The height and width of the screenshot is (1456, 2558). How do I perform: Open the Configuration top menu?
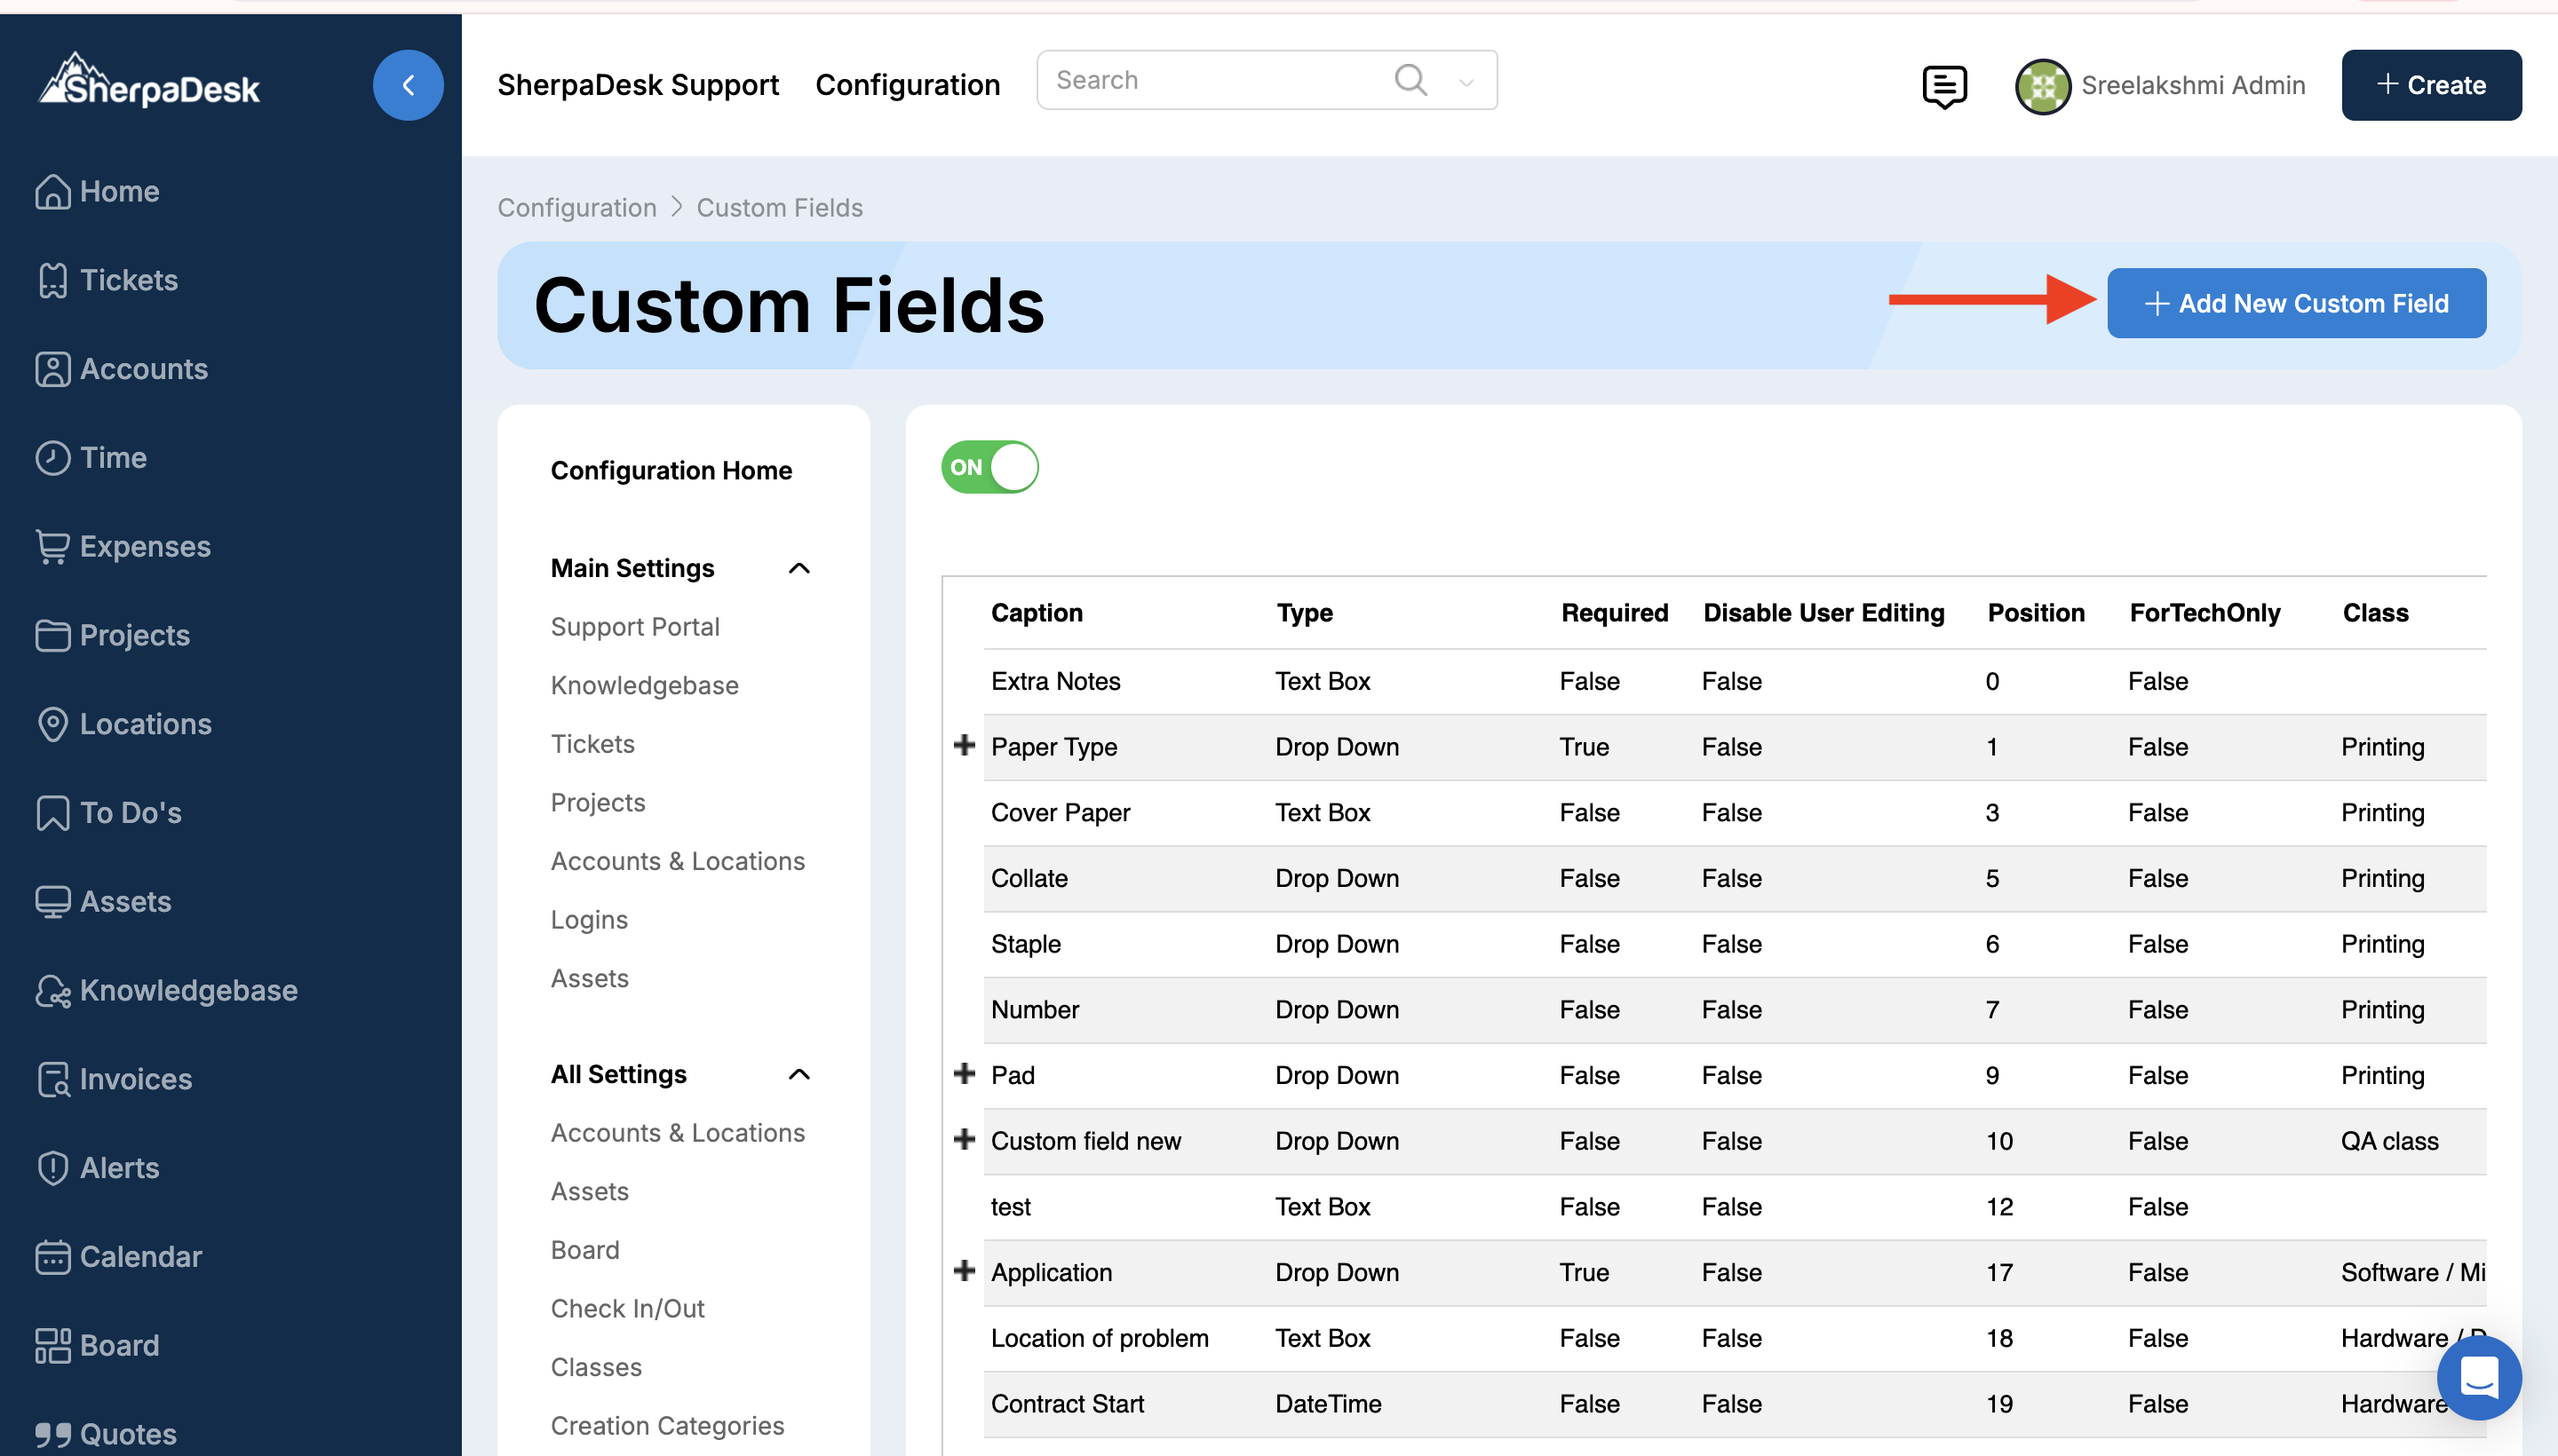(x=906, y=85)
